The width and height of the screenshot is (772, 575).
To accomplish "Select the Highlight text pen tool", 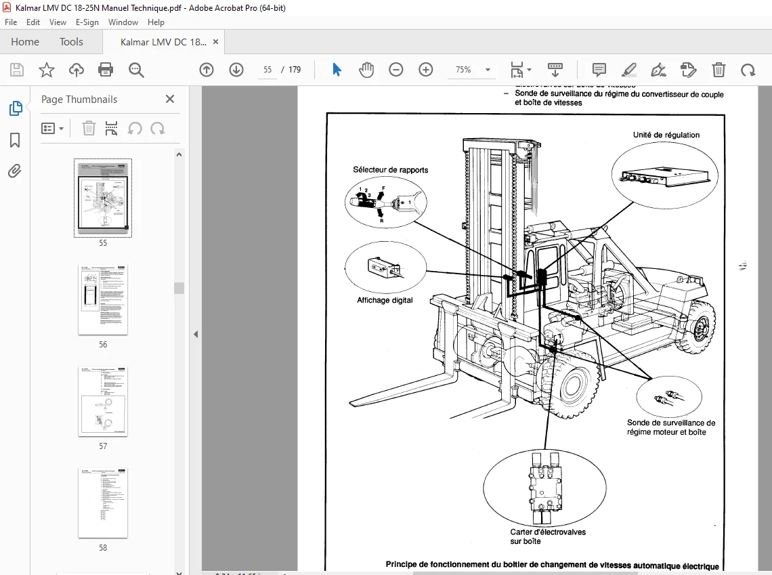I will tap(628, 70).
